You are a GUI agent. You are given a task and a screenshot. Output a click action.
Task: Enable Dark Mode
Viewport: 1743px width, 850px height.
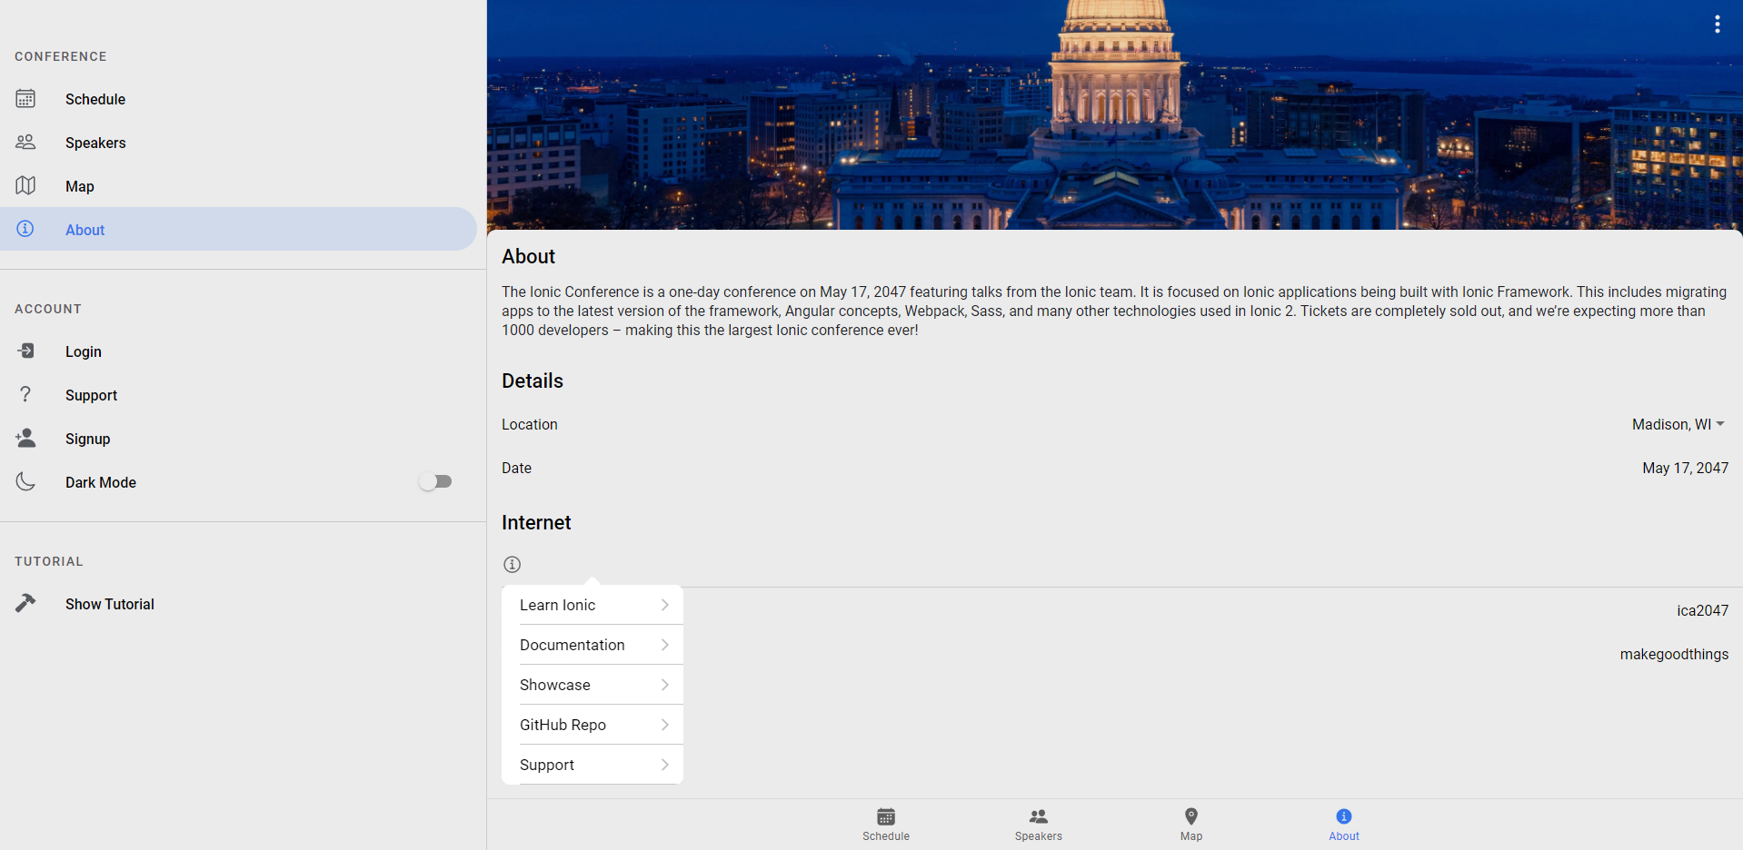pyautogui.click(x=436, y=481)
